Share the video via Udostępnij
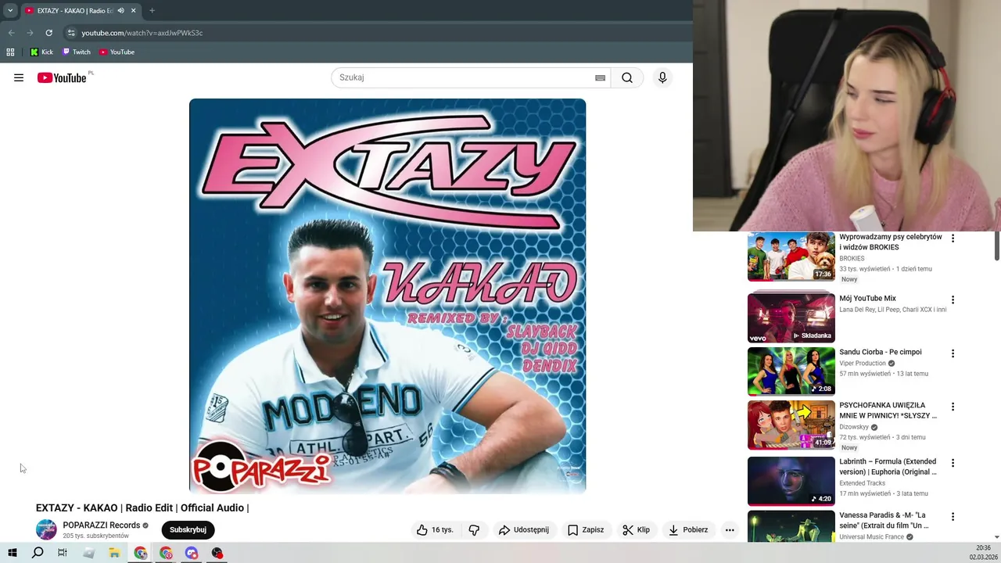The image size is (1001, 563). (x=524, y=529)
